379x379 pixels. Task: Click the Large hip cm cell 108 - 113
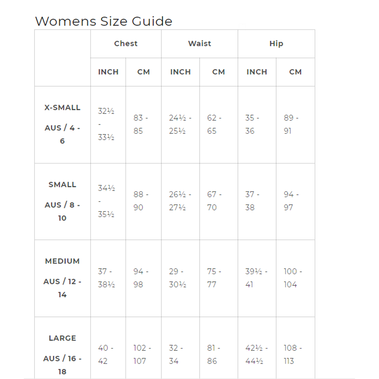tap(293, 355)
